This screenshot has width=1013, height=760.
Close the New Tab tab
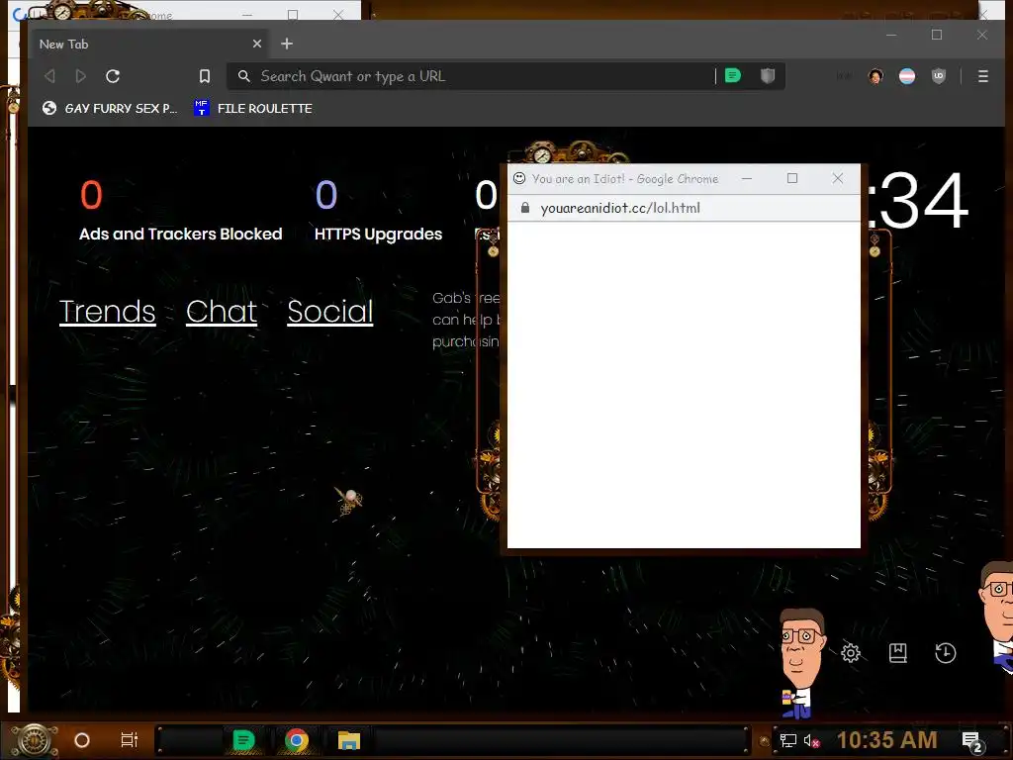coord(257,44)
